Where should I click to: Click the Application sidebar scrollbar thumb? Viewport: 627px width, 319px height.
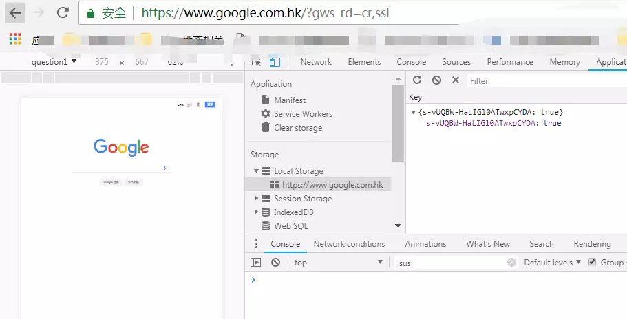pos(398,123)
